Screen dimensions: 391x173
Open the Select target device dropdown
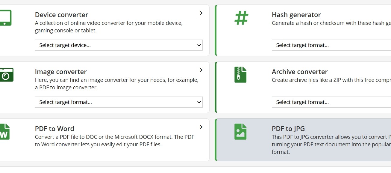tap(119, 45)
